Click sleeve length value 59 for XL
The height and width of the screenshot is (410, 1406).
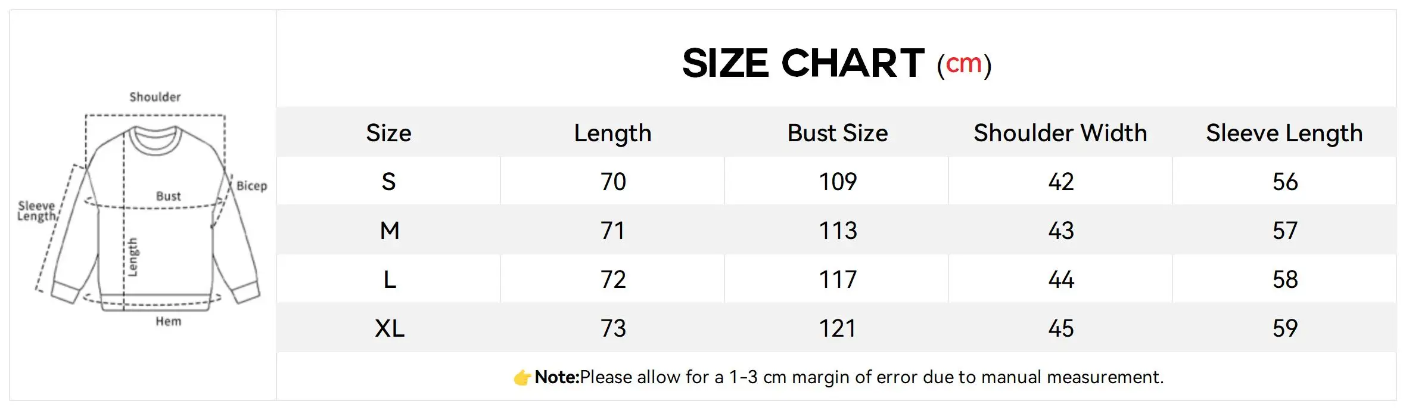[x=1284, y=328]
